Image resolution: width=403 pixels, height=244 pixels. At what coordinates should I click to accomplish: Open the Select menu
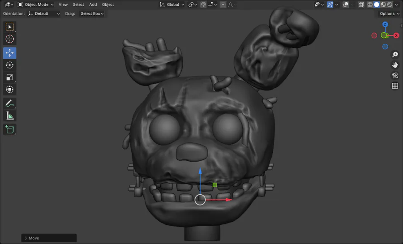78,4
